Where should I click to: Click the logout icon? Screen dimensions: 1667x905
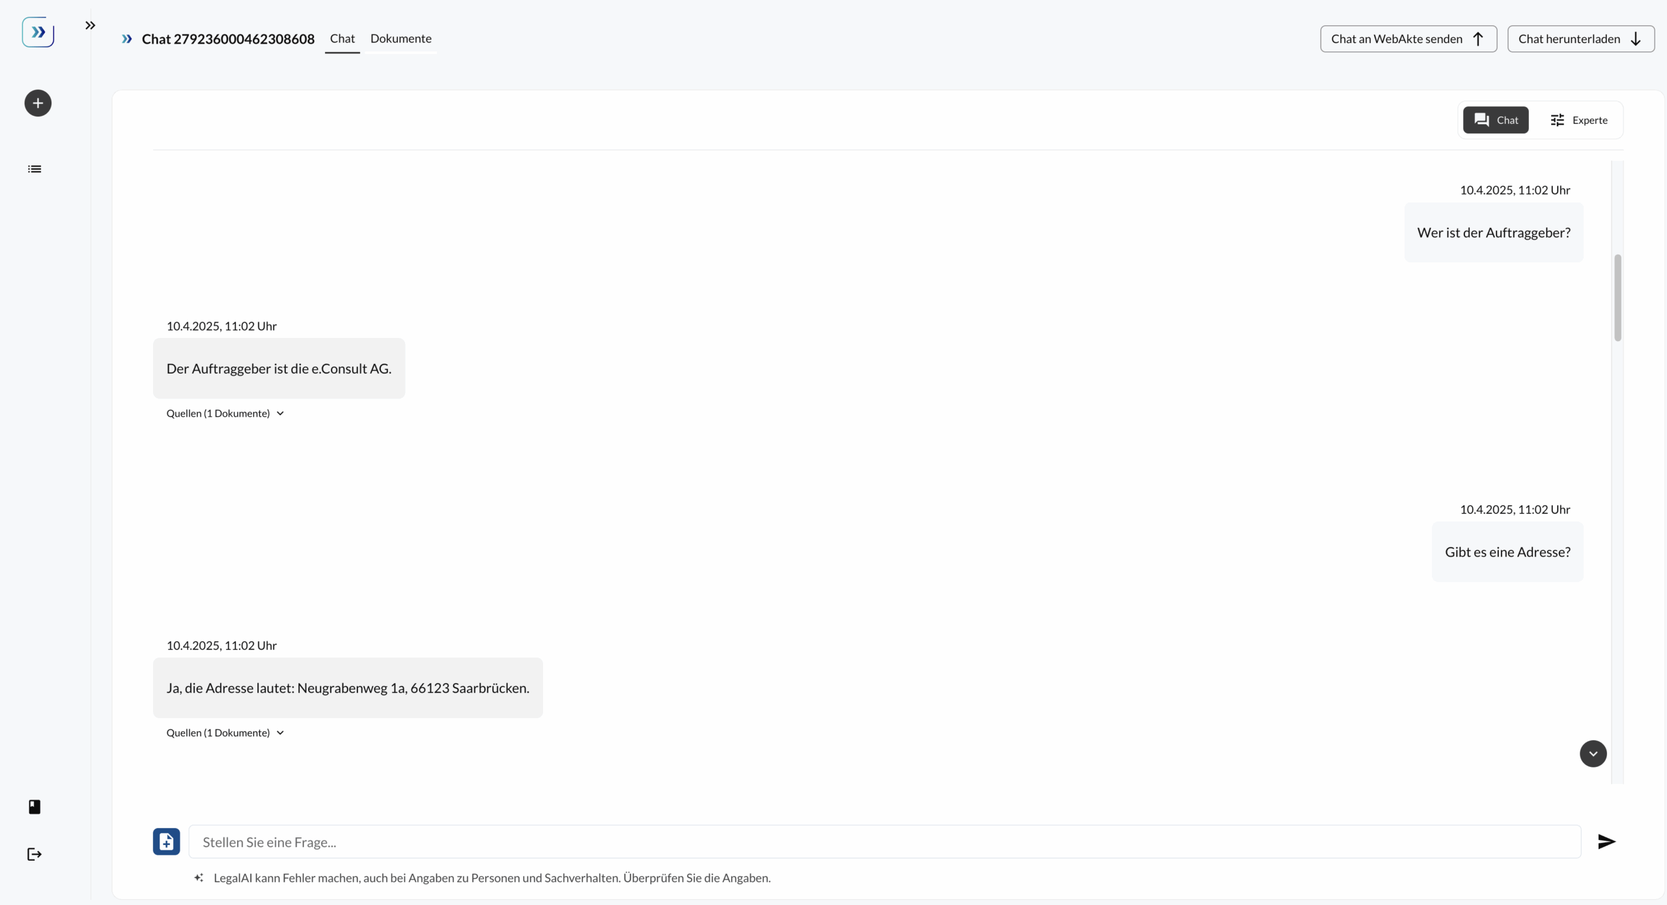35,854
